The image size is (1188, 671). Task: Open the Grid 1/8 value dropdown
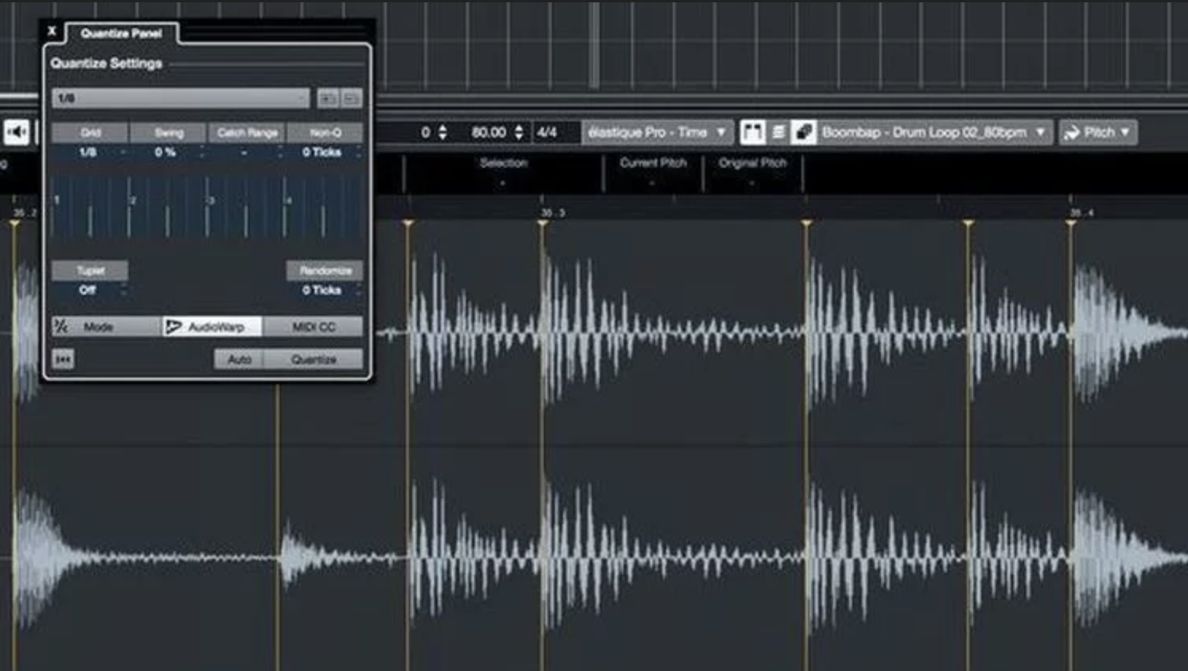click(x=90, y=152)
